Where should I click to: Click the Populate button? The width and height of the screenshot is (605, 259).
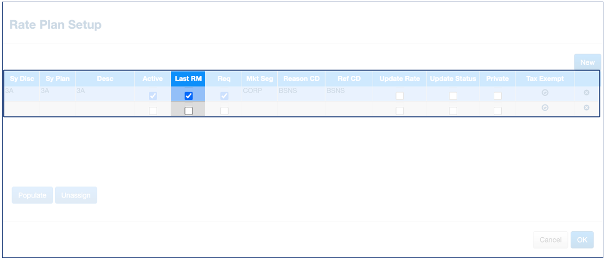[x=32, y=195]
